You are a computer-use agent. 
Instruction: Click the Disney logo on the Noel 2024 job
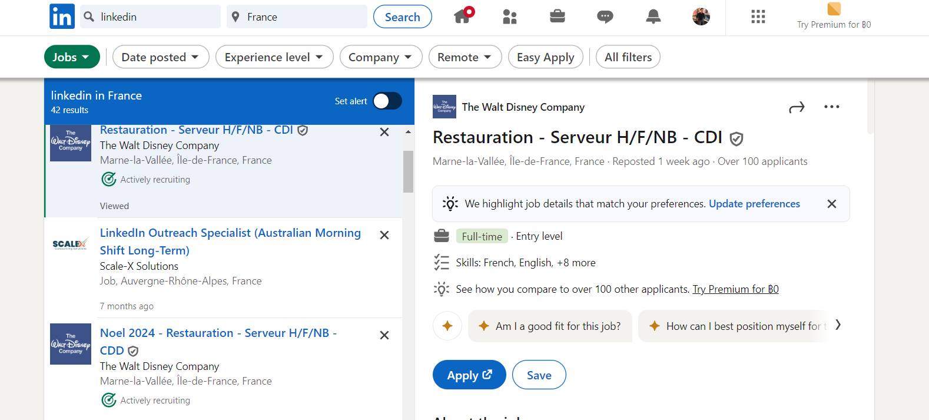click(71, 344)
